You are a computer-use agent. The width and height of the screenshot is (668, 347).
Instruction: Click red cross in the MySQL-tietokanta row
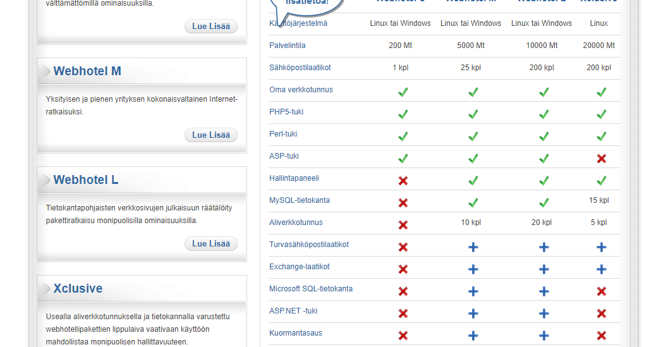click(403, 203)
